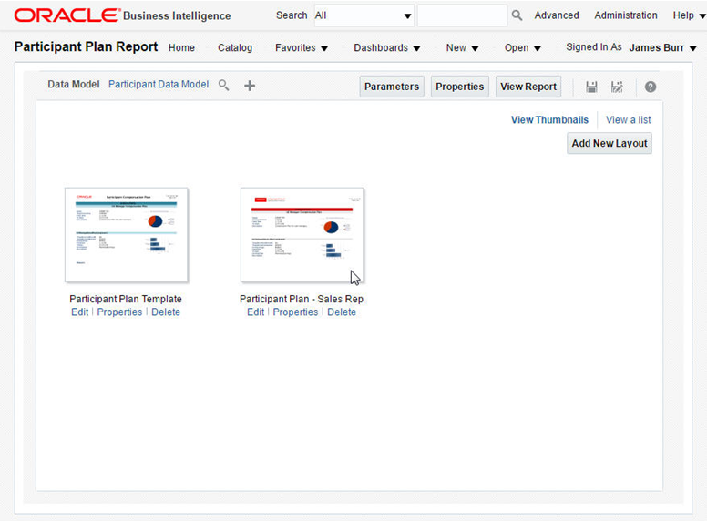This screenshot has height=521, width=707.
Task: Click Add New Layout button
Action: 610,143
